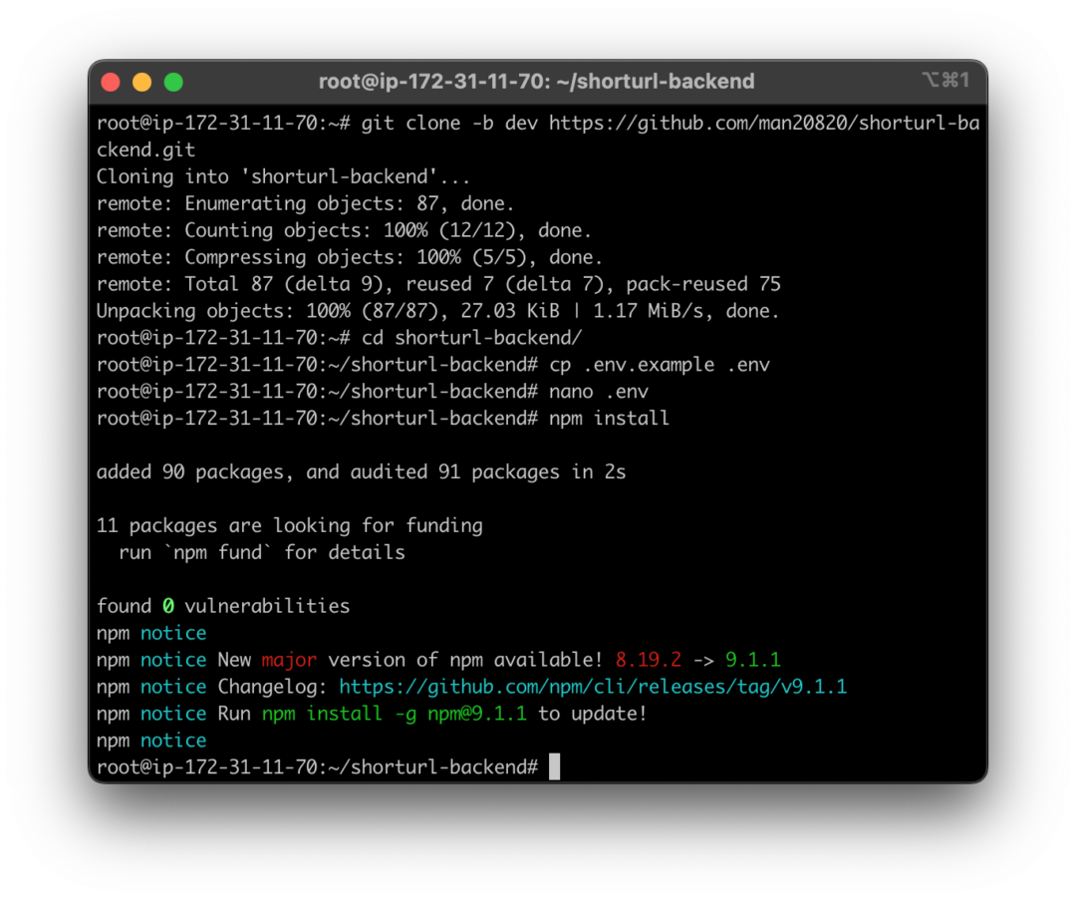Click the red 'major' version warning word
This screenshot has width=1076, height=900.
pos(288,660)
